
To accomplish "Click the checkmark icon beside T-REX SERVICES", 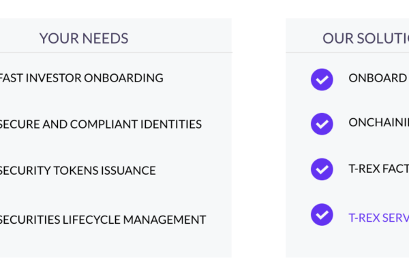I will pyautogui.click(x=322, y=214).
